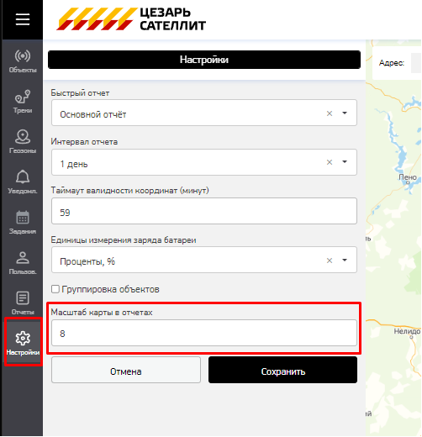Image resolution: width=422 pixels, height=437 pixels.
Task: Focus the coordinate validity timeout field
Action: click(204, 211)
